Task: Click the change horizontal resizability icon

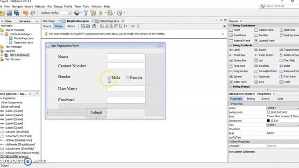Action: pyautogui.click(x=133, y=26)
